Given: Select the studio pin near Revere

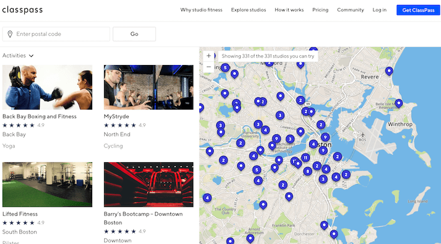Looking at the screenshot, I should (x=389, y=71).
